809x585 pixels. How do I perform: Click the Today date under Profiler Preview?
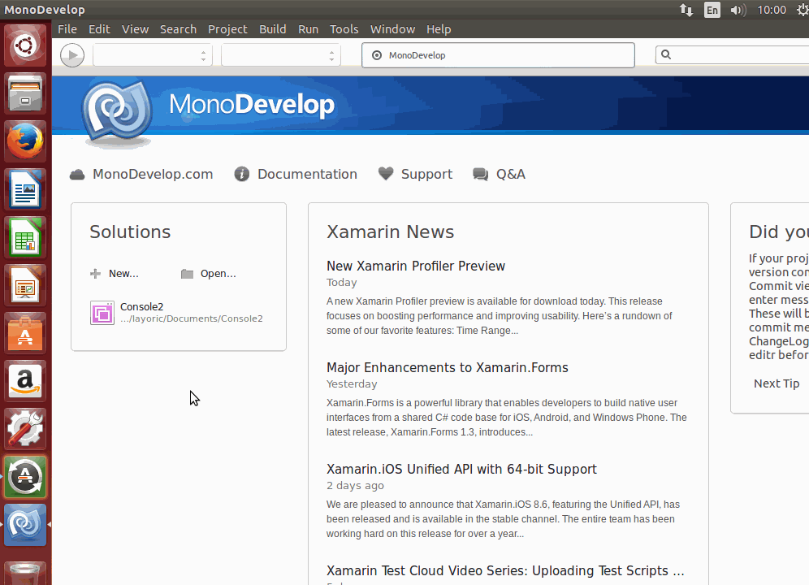pos(342,283)
